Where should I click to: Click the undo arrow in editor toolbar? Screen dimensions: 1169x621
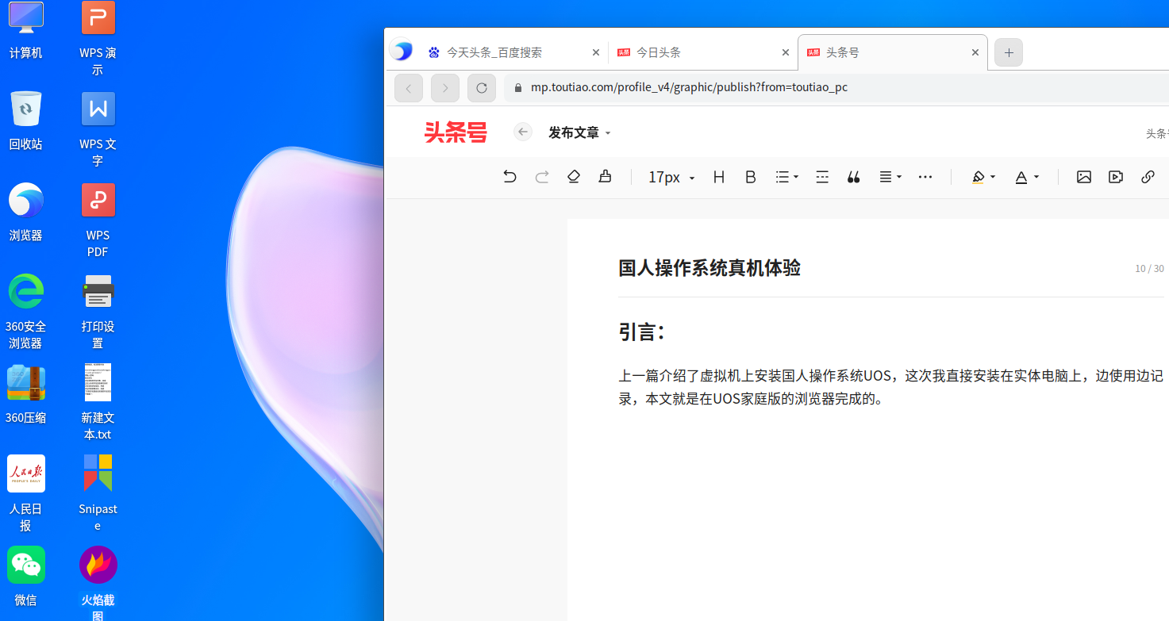tap(510, 177)
